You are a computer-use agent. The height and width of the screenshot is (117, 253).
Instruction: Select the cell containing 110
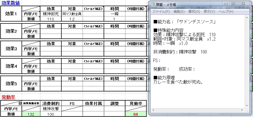pyautogui.click(x=51, y=19)
